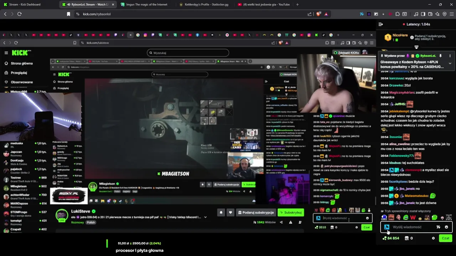456x256 pixels.
Task: Click inner Kick Wyszukaj search field
Action: pyautogui.click(x=188, y=53)
